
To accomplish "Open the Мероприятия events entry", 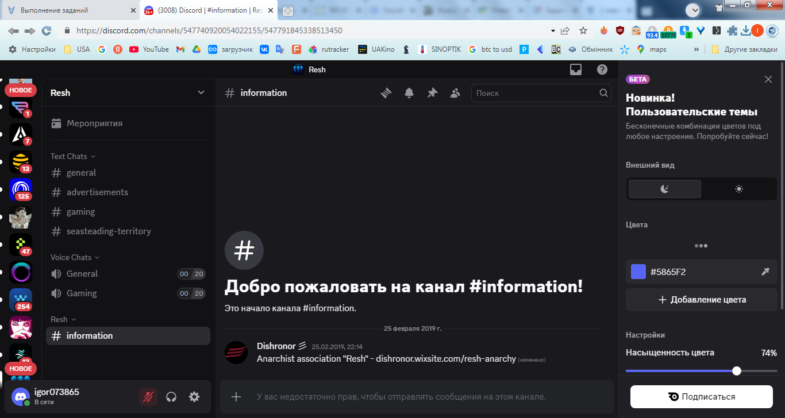I will pyautogui.click(x=128, y=123).
